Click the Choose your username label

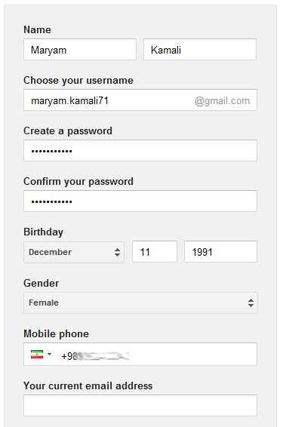point(78,81)
